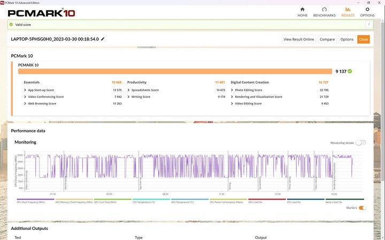Click the Digital Content Creation score 16 727
Screen dimensions: 385x240
324,82
